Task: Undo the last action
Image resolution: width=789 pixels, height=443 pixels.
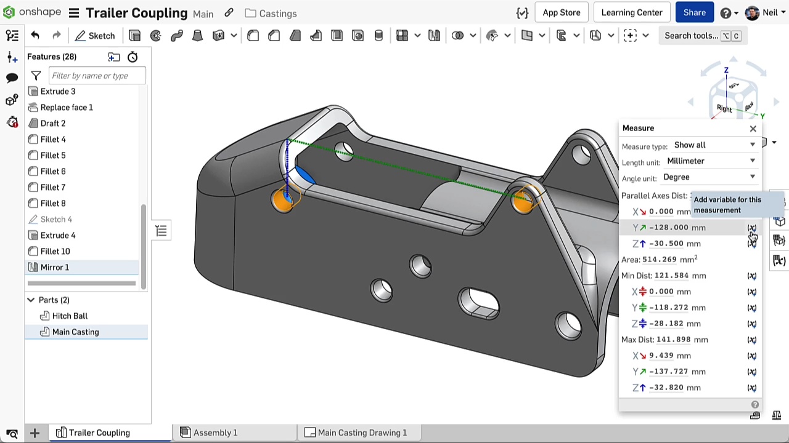Action: point(35,36)
